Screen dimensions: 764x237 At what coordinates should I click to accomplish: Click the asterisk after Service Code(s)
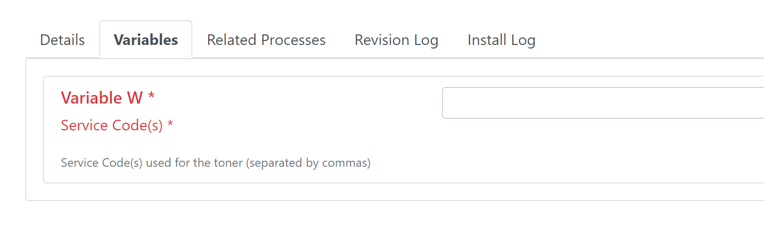[170, 124]
